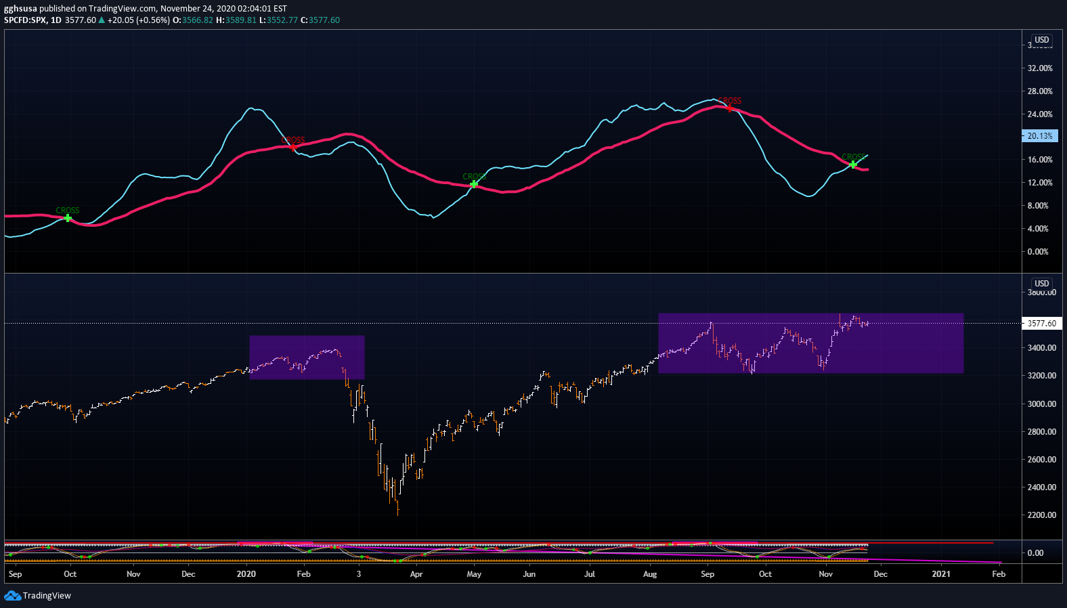Click the high value H:3589.81

236,20
